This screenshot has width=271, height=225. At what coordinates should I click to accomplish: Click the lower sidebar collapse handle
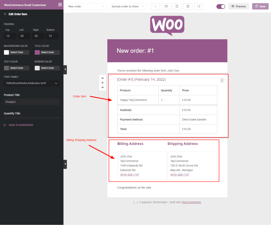coord(65,164)
